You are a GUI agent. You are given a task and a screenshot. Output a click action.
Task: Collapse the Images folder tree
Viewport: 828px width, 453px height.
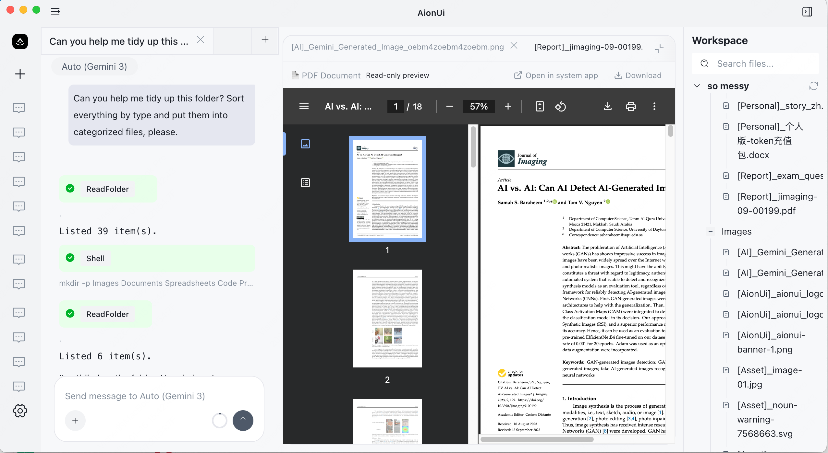tap(710, 231)
